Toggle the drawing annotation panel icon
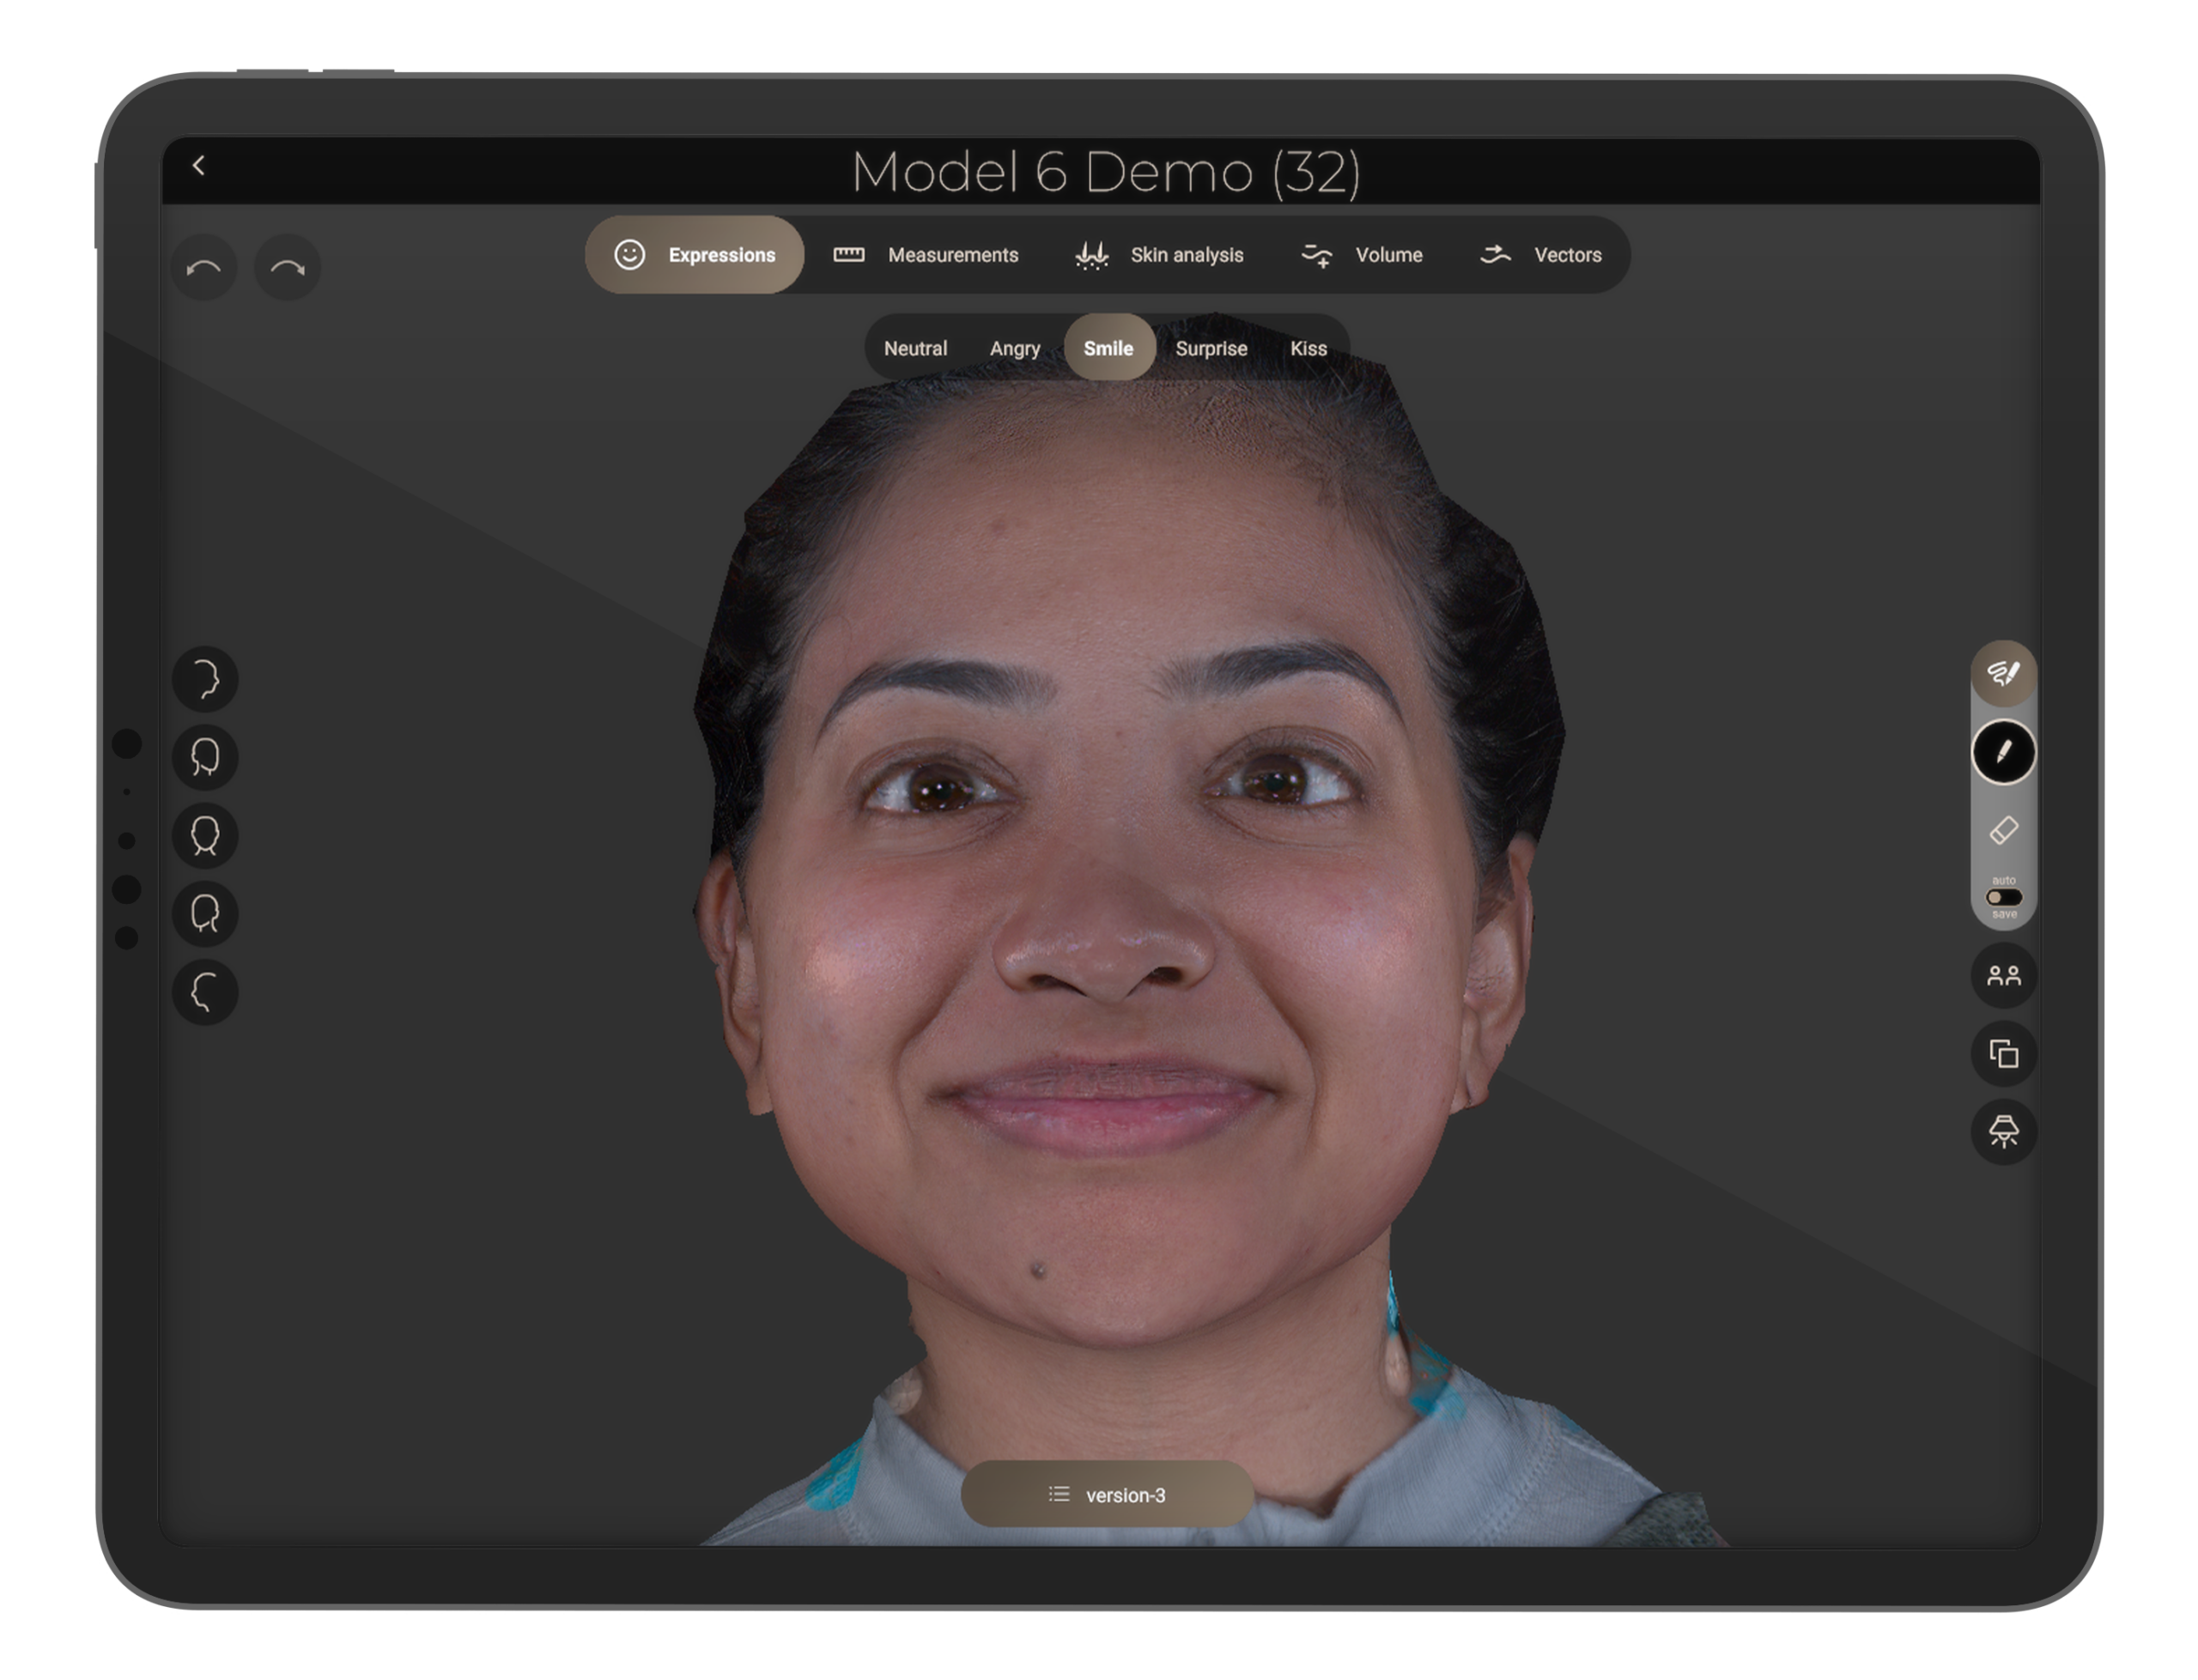The height and width of the screenshot is (1680, 2198). (2003, 673)
